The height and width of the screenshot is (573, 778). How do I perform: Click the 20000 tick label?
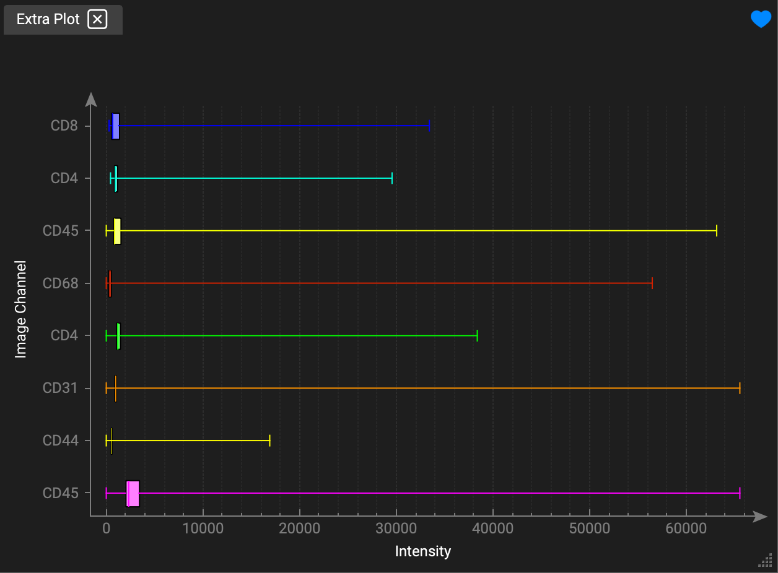pyautogui.click(x=299, y=530)
